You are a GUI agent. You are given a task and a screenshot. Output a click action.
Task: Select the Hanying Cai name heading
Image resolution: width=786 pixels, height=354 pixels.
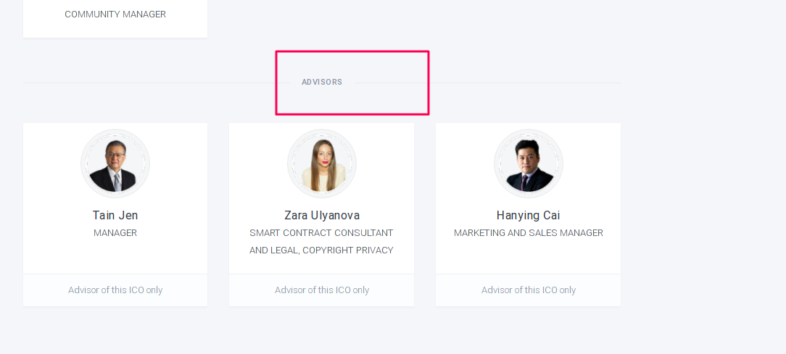[x=529, y=215]
